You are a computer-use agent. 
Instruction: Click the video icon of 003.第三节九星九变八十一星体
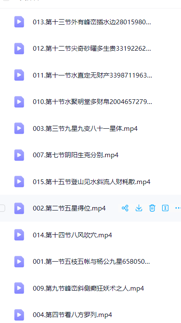(x=19, y=128)
